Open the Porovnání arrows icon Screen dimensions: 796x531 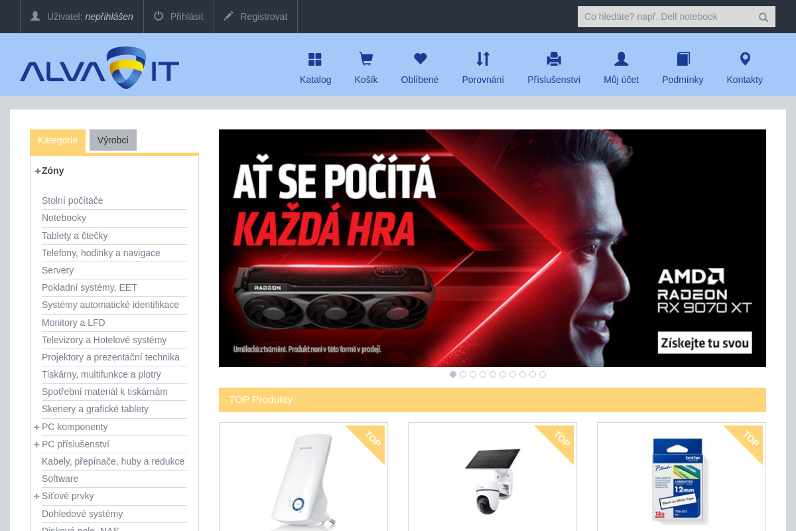(x=483, y=59)
